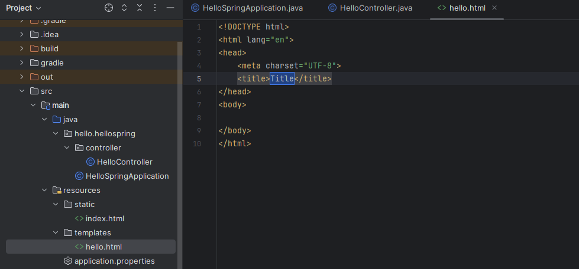
Task: Click the out folder icon
Action: 34,77
